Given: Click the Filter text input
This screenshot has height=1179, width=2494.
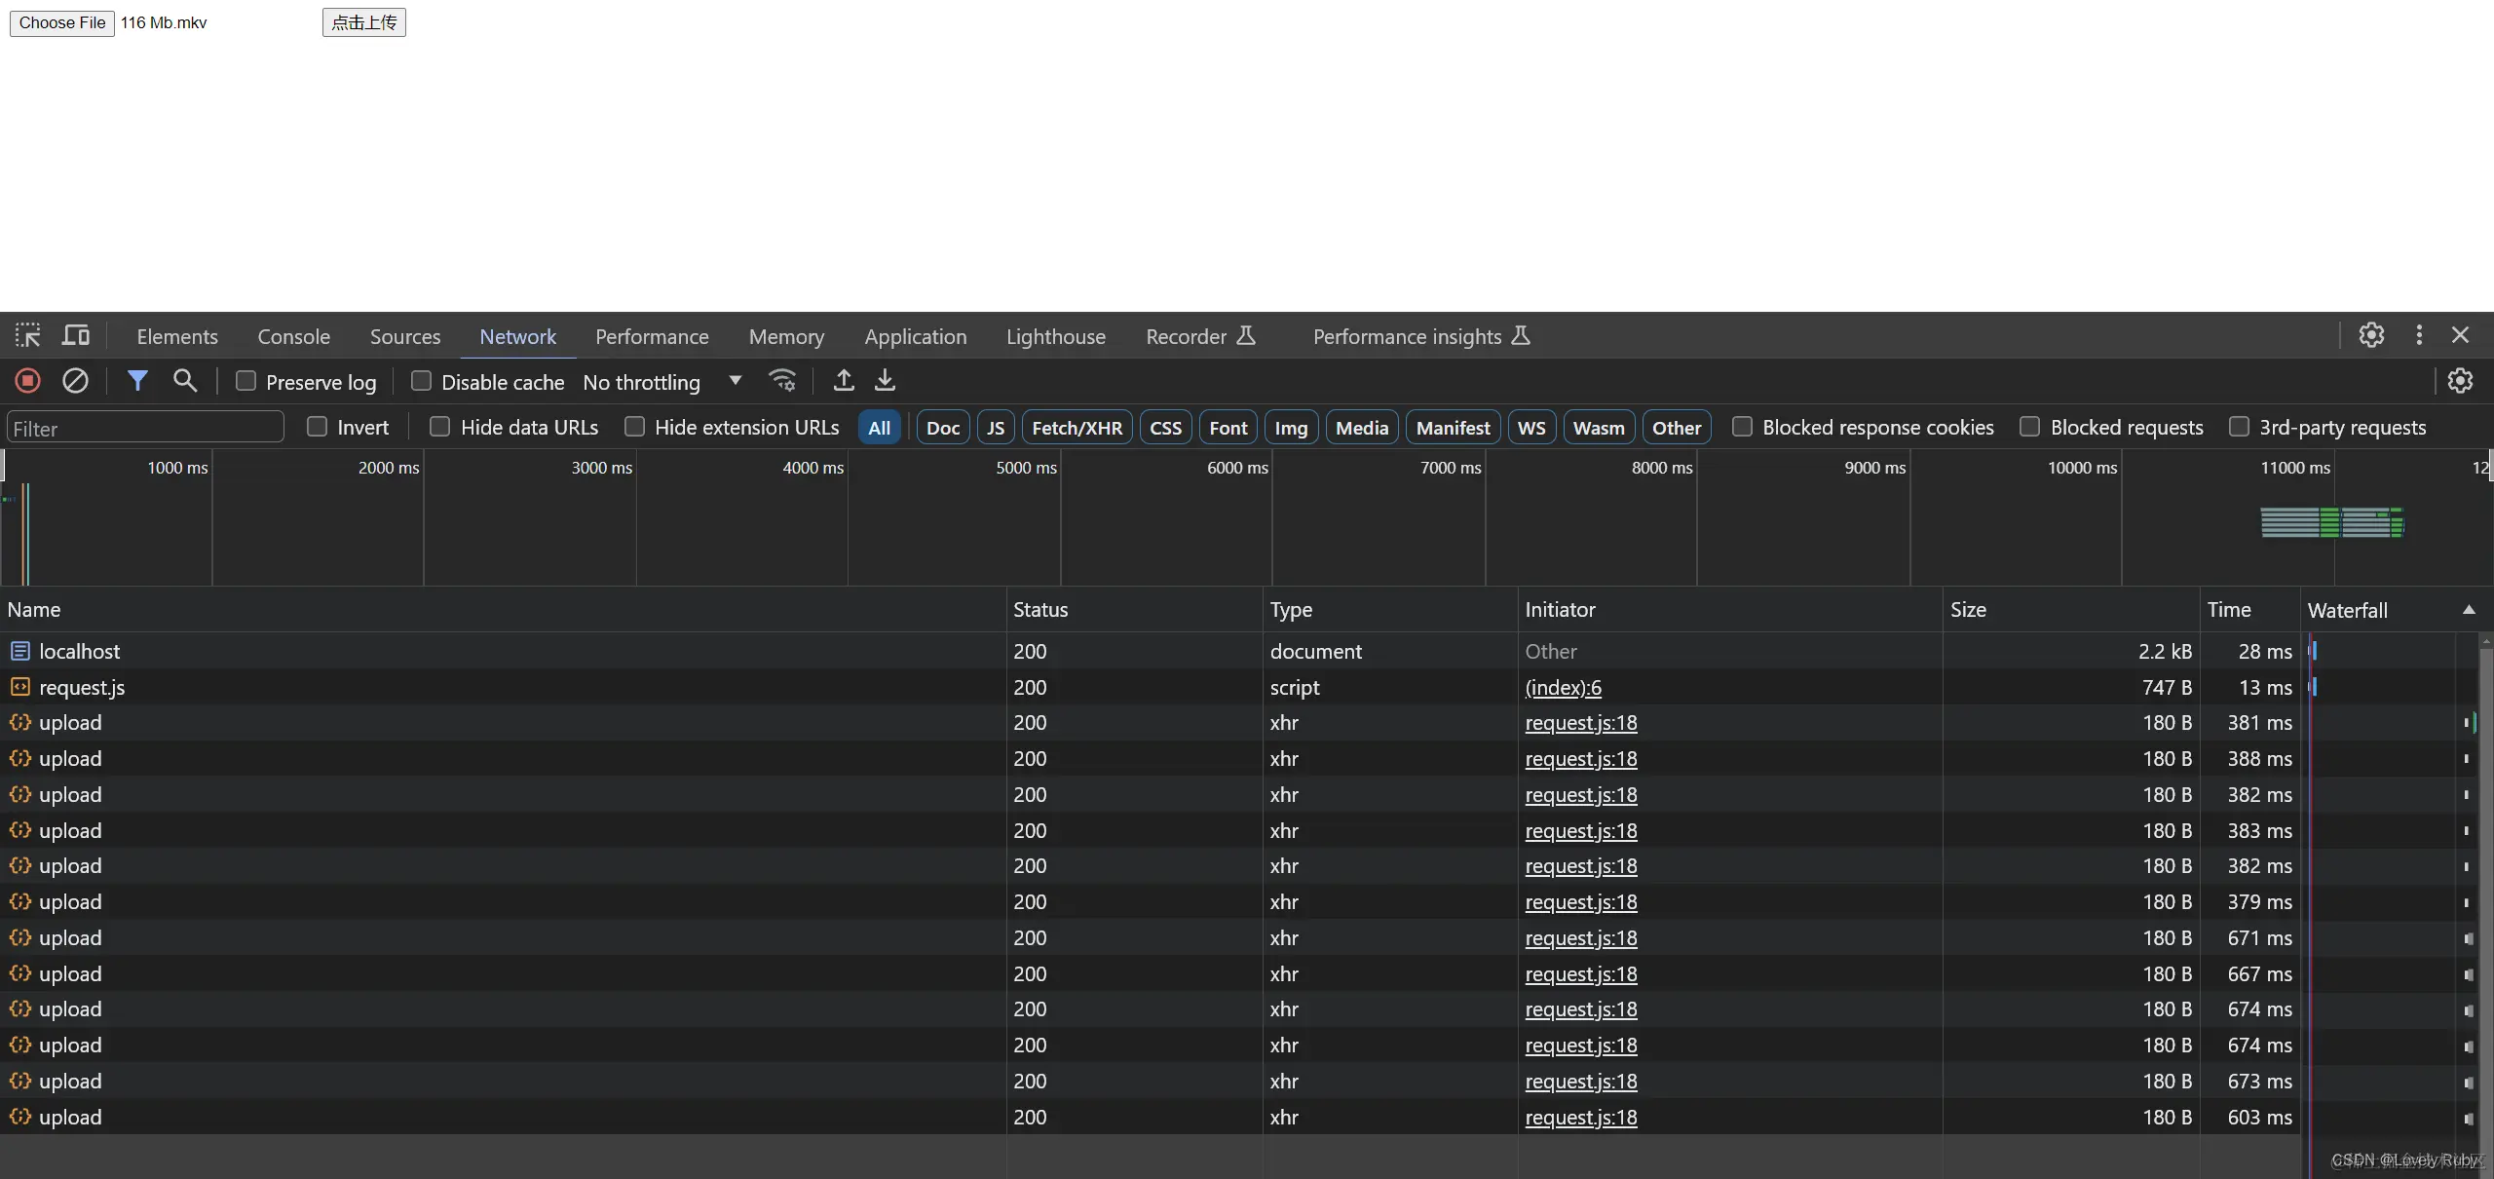Looking at the screenshot, I should point(146,428).
